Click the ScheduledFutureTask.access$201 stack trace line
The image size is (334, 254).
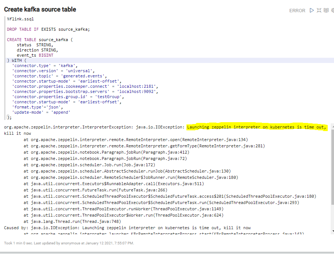click(170, 196)
